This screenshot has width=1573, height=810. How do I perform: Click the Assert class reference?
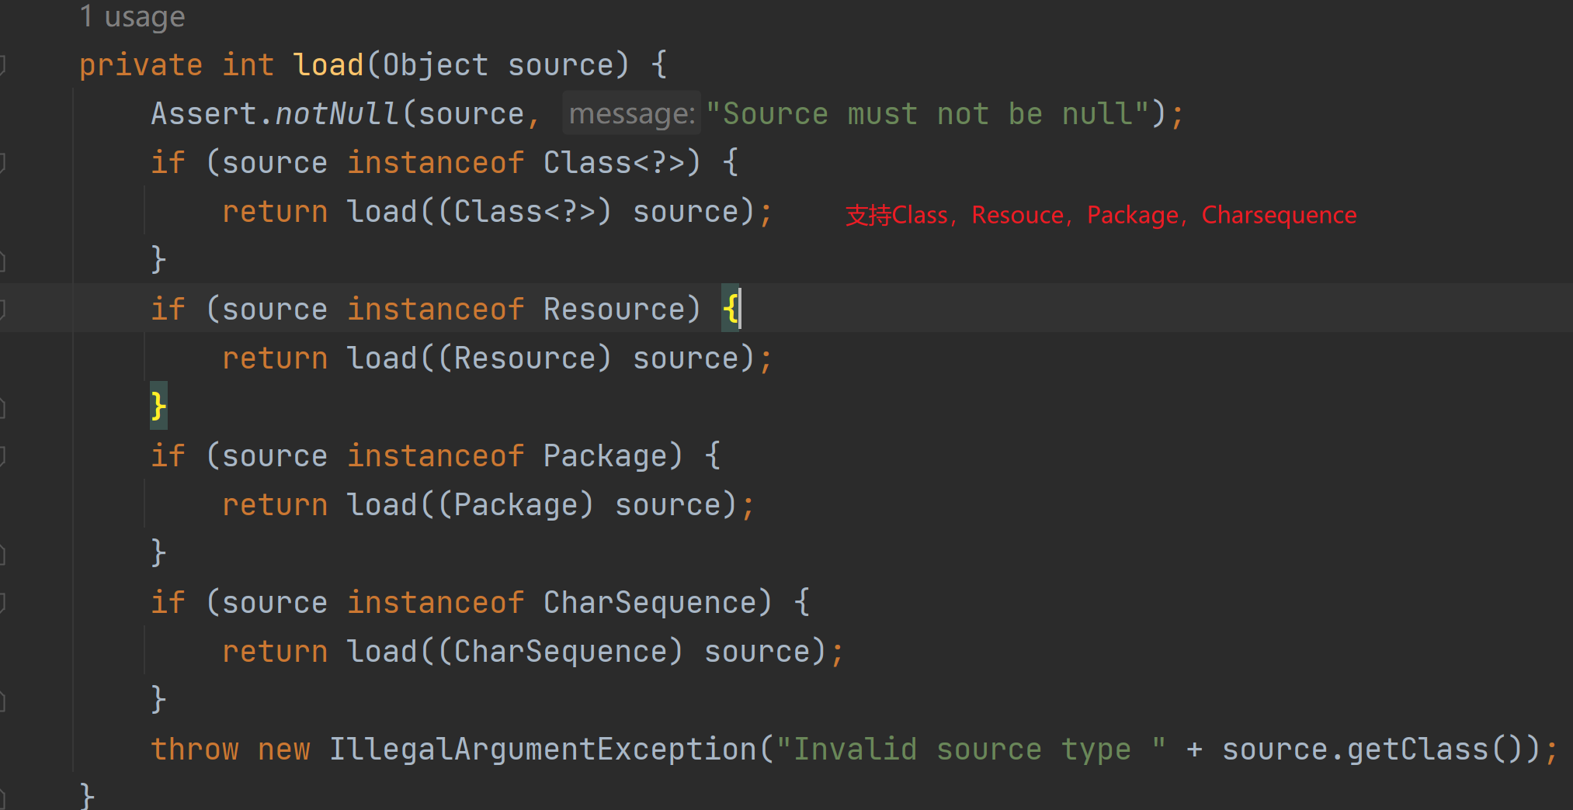point(204,114)
